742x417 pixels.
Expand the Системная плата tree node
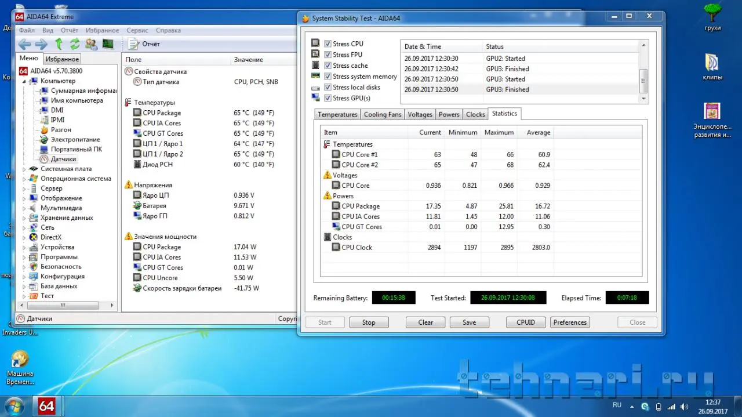24,169
